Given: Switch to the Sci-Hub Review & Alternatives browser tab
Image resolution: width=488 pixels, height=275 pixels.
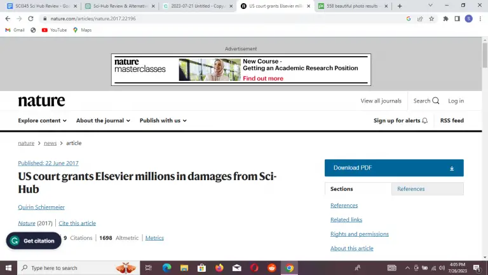Looking at the screenshot, I should click(119, 6).
